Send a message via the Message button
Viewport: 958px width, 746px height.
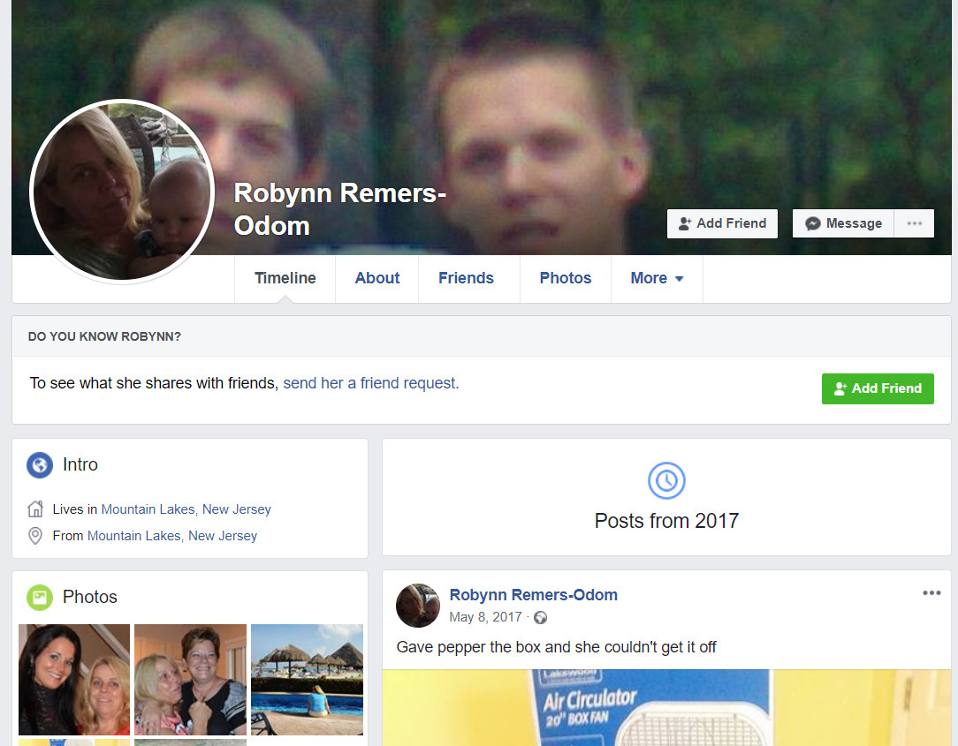(843, 223)
